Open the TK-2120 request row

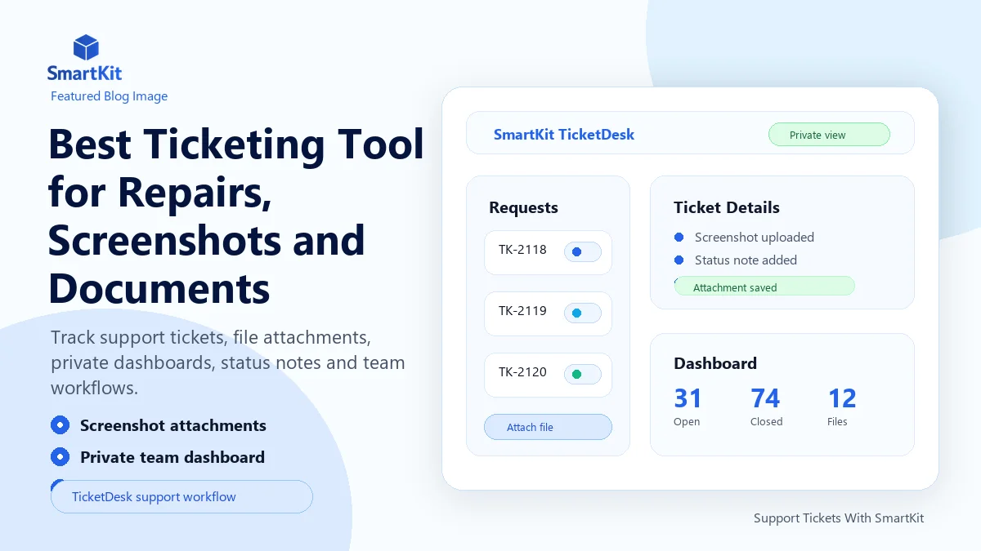click(548, 375)
